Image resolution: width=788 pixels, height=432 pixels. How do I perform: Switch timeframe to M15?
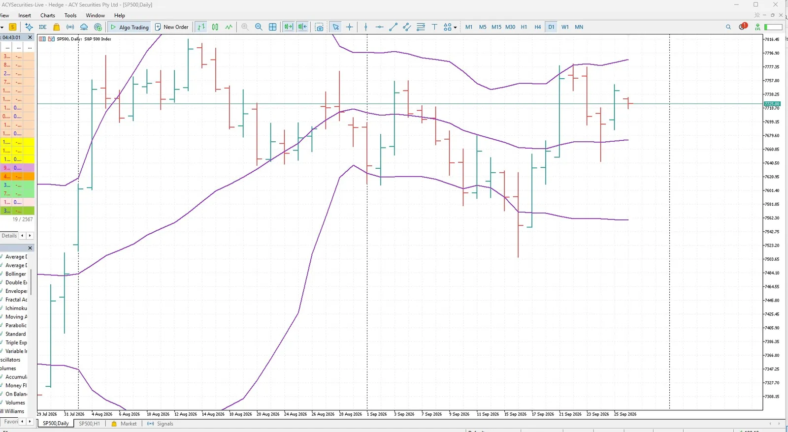(496, 27)
